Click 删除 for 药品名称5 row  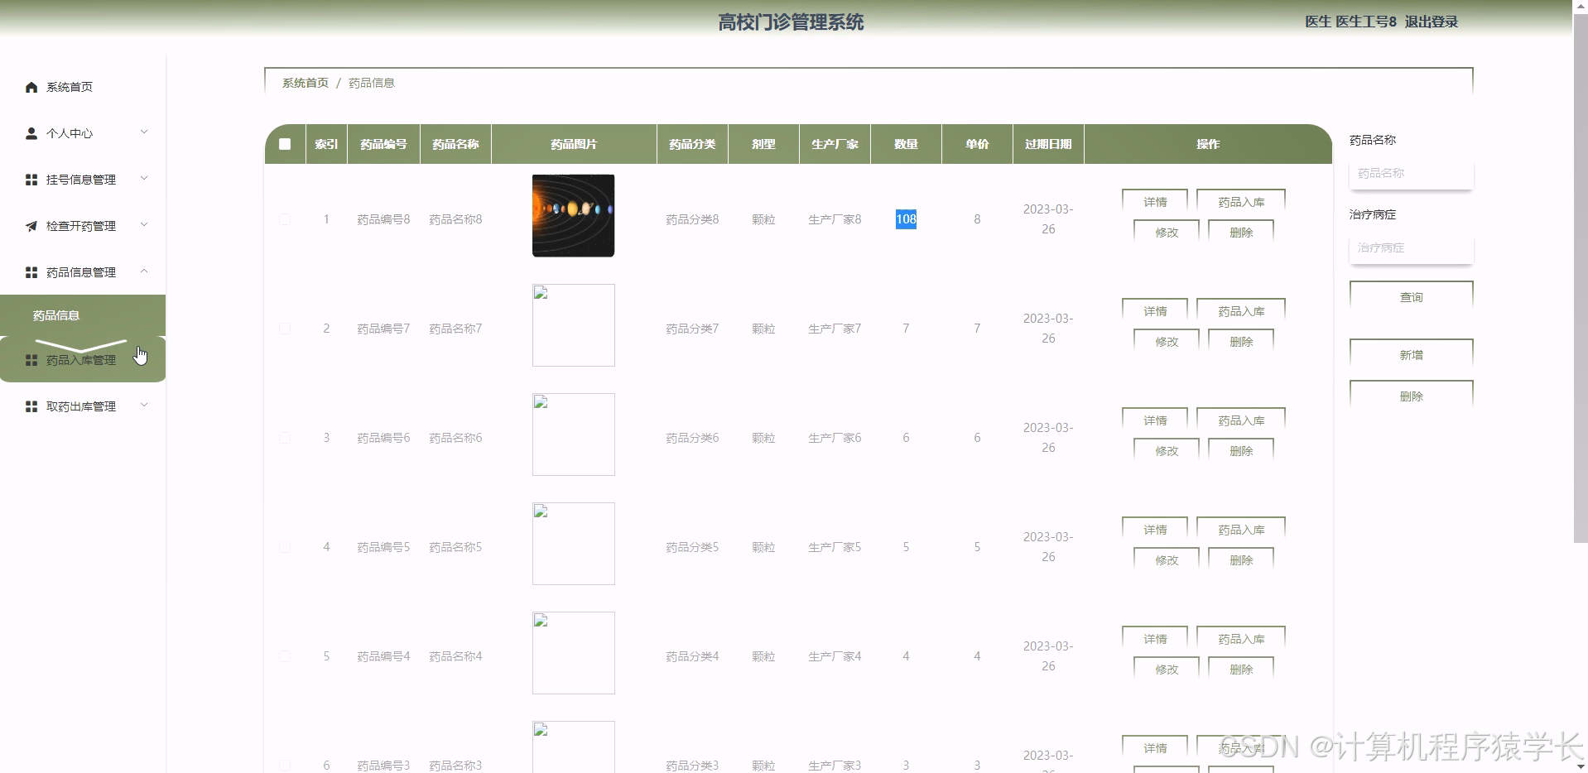coord(1241,560)
